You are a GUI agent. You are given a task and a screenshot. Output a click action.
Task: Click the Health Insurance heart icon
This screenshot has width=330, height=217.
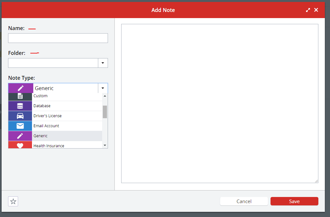click(x=20, y=145)
